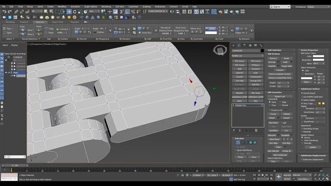This screenshot has width=331, height=186.
Task: Switch to the Object Paint ribbon tab
Action: (57, 22)
